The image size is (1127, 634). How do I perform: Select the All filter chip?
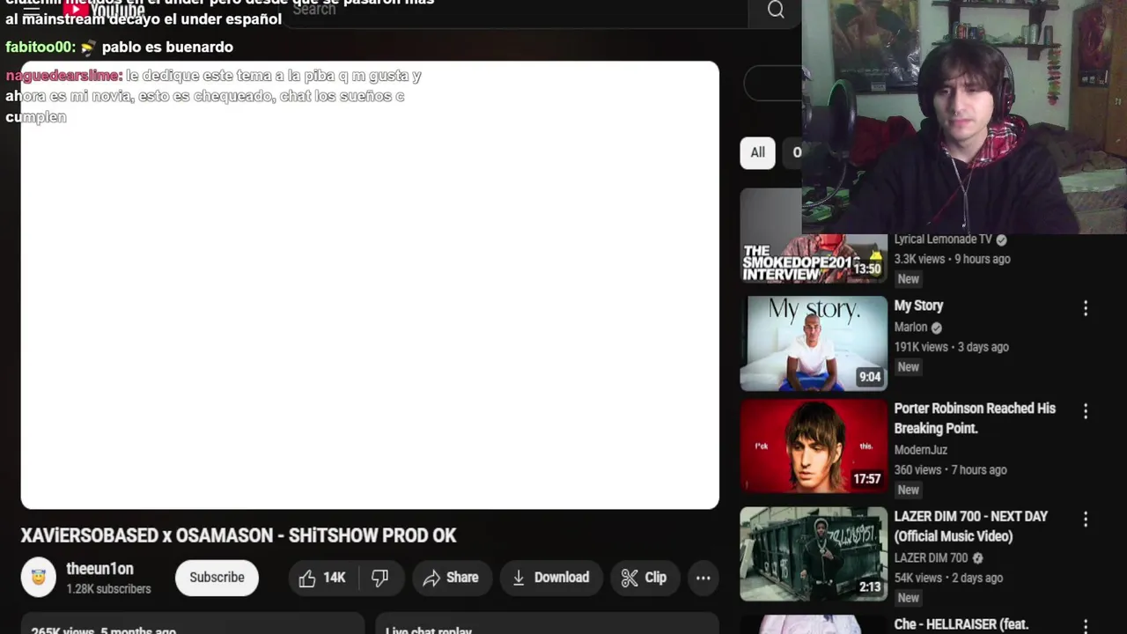pyautogui.click(x=757, y=152)
